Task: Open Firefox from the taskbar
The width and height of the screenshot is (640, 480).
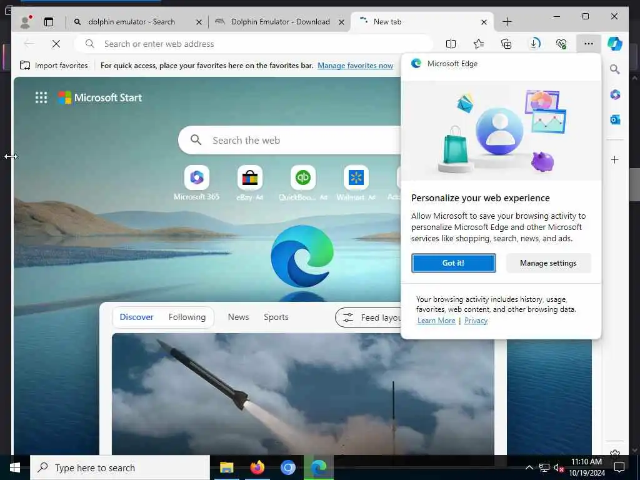Action: 257,467
